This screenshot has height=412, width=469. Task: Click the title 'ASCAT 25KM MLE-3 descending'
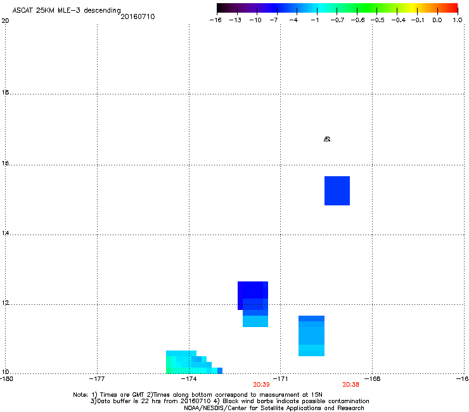(67, 11)
